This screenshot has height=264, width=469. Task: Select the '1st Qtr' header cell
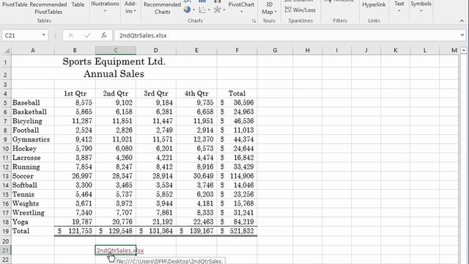click(x=75, y=93)
